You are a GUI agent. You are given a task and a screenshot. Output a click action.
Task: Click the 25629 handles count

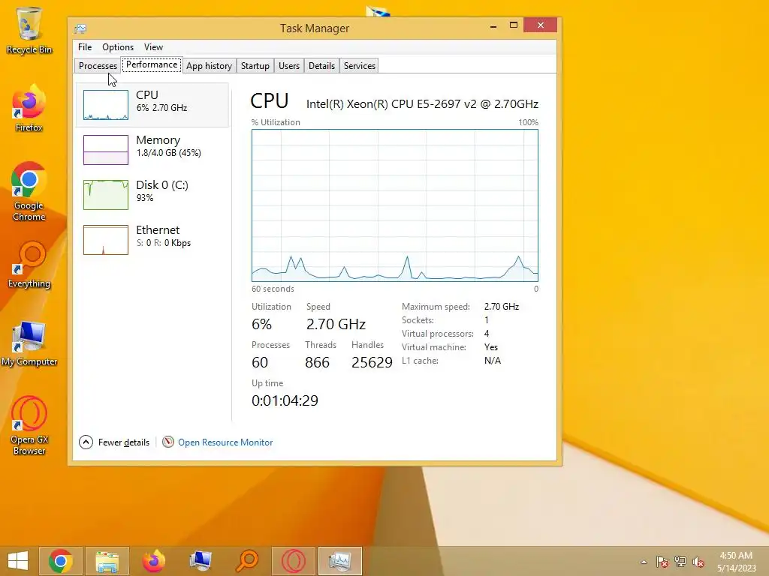click(372, 362)
